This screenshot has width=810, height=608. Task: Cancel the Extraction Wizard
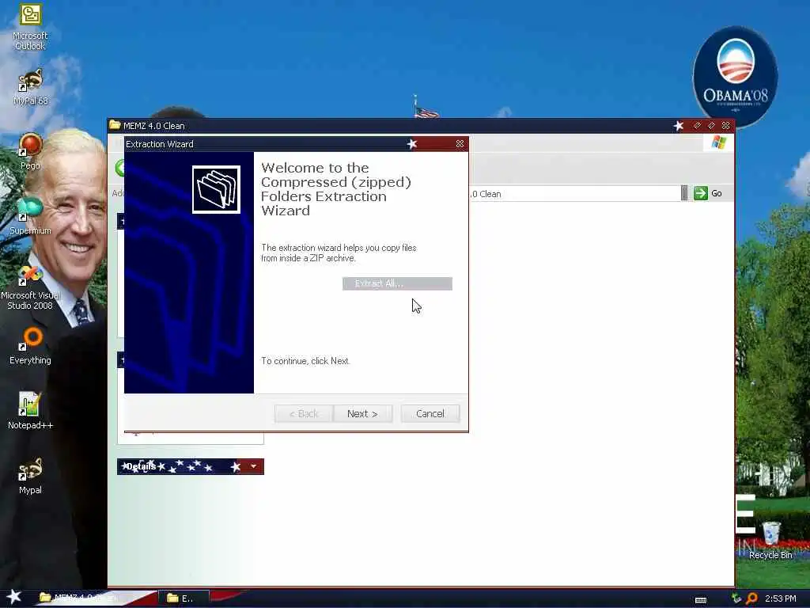click(430, 413)
